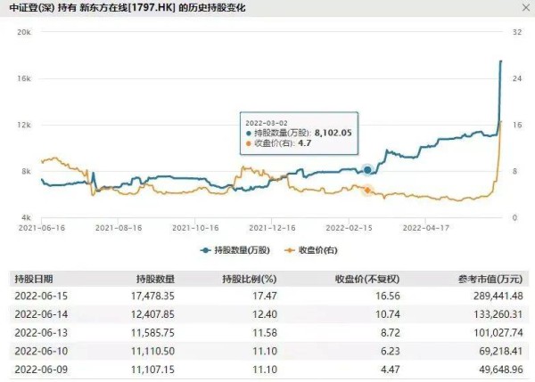Click the 持股数量 column header
This screenshot has width=535, height=382.
(x=155, y=279)
